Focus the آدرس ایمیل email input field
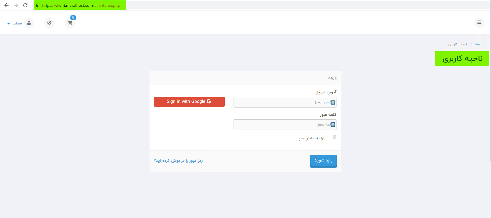The height and width of the screenshot is (218, 491). tap(285, 102)
